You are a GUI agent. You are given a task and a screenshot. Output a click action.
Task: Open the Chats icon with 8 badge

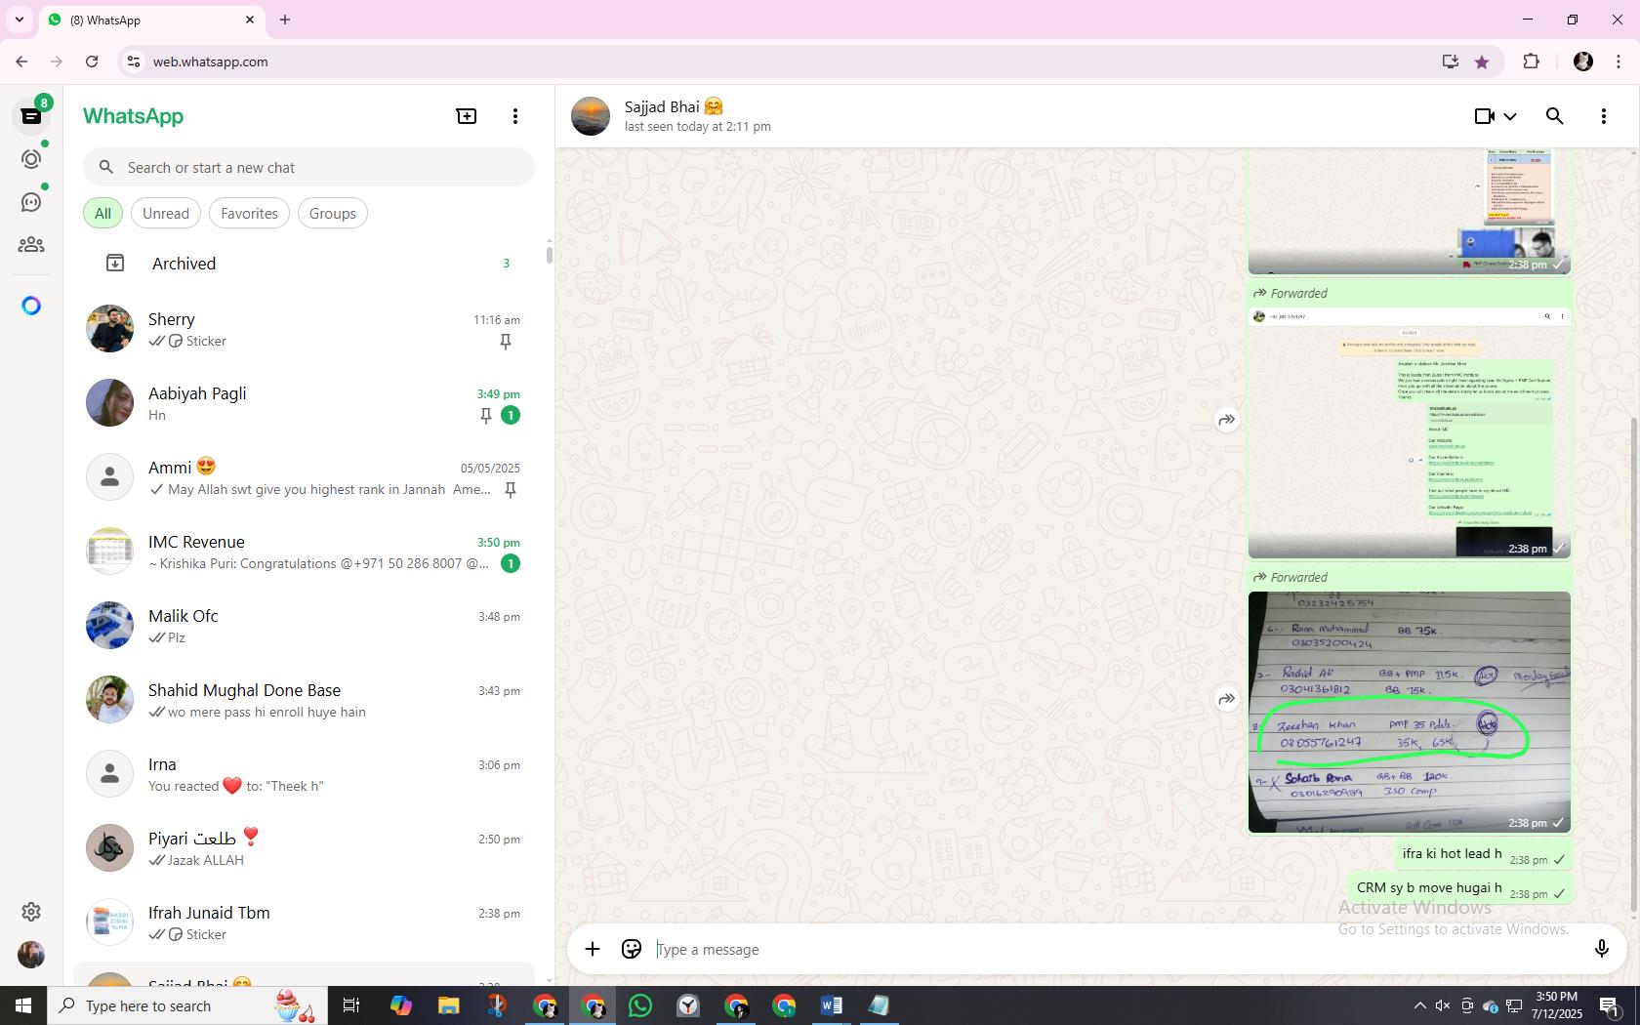(x=31, y=115)
